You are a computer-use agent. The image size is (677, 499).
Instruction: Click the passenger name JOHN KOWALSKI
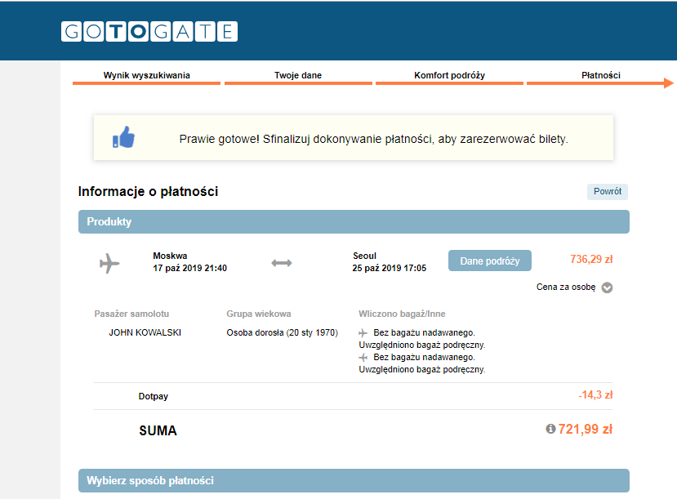coord(145,333)
